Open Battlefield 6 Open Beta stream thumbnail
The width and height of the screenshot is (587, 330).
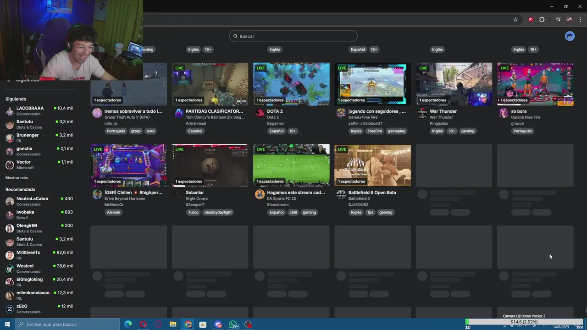click(x=372, y=165)
